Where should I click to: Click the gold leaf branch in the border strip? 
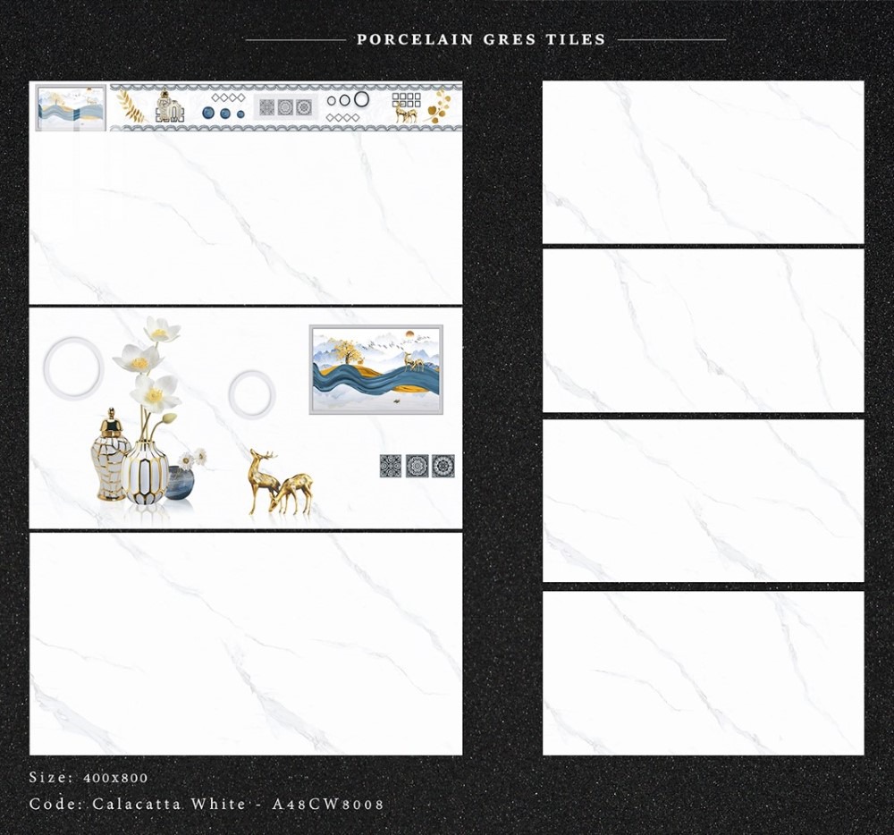(131, 106)
